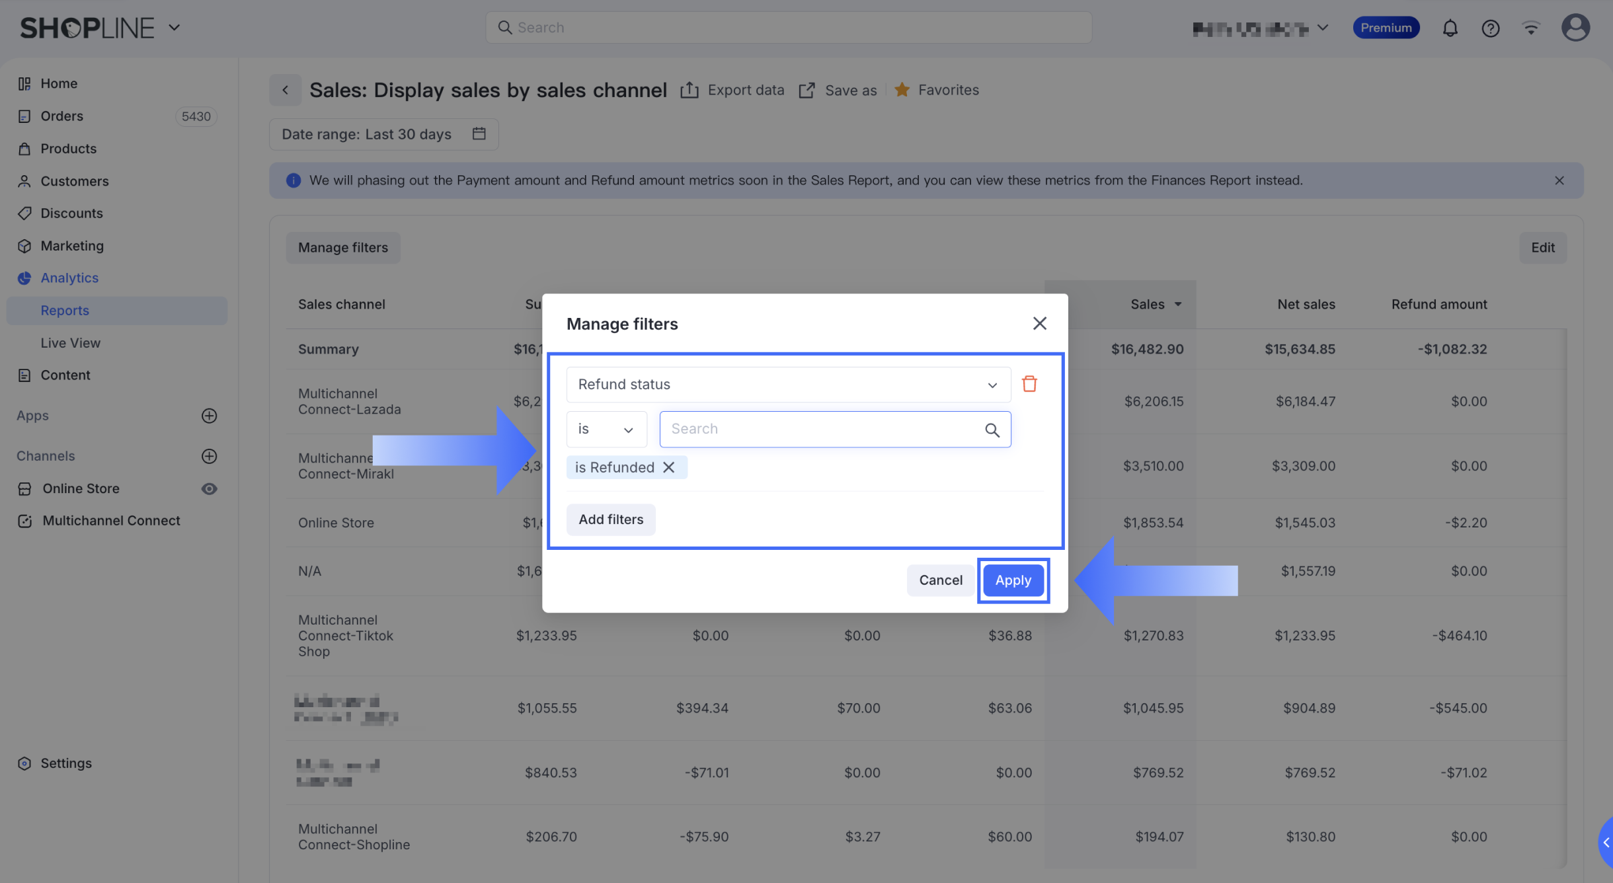Expand the SHOPLINE logo dropdown chevron
Image resolution: width=1613 pixels, height=883 pixels.
tap(175, 28)
